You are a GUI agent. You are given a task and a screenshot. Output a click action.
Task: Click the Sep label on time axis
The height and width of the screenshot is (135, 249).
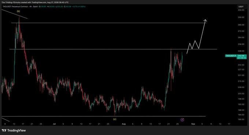(193, 124)
